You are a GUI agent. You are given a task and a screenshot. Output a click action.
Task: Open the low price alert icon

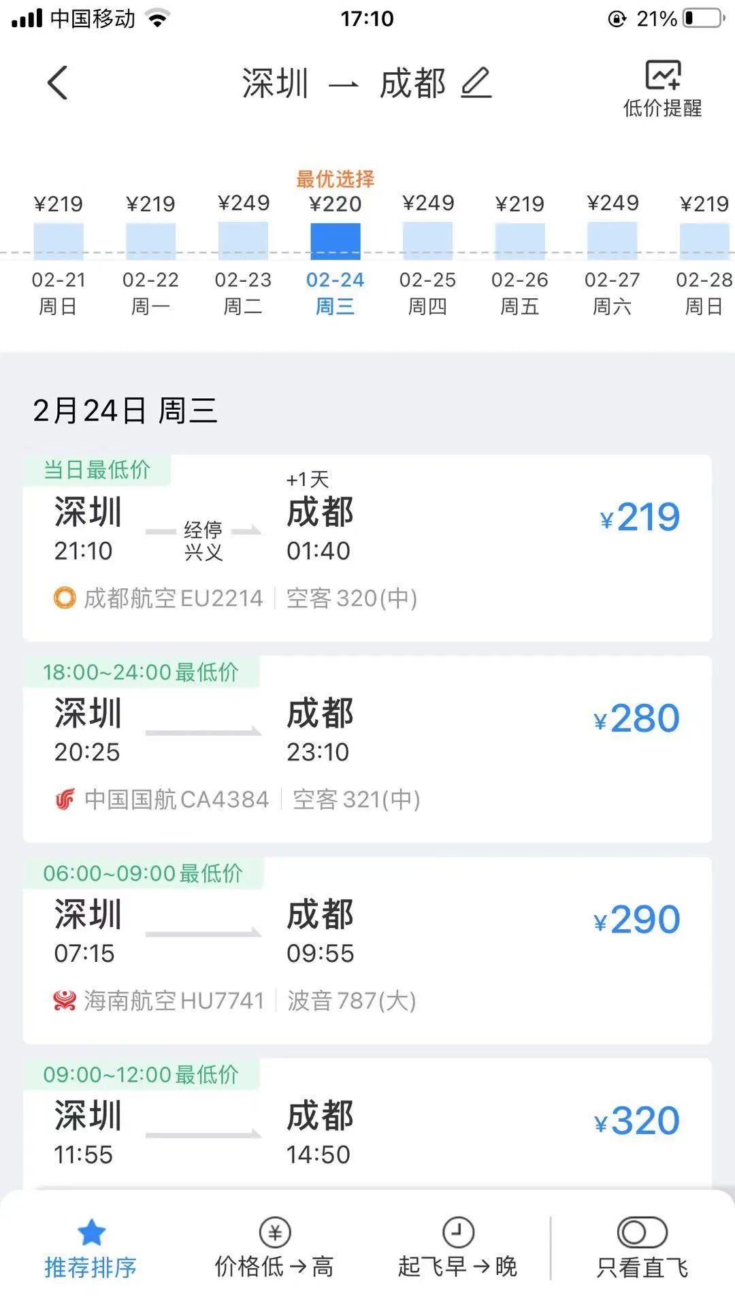(x=663, y=76)
